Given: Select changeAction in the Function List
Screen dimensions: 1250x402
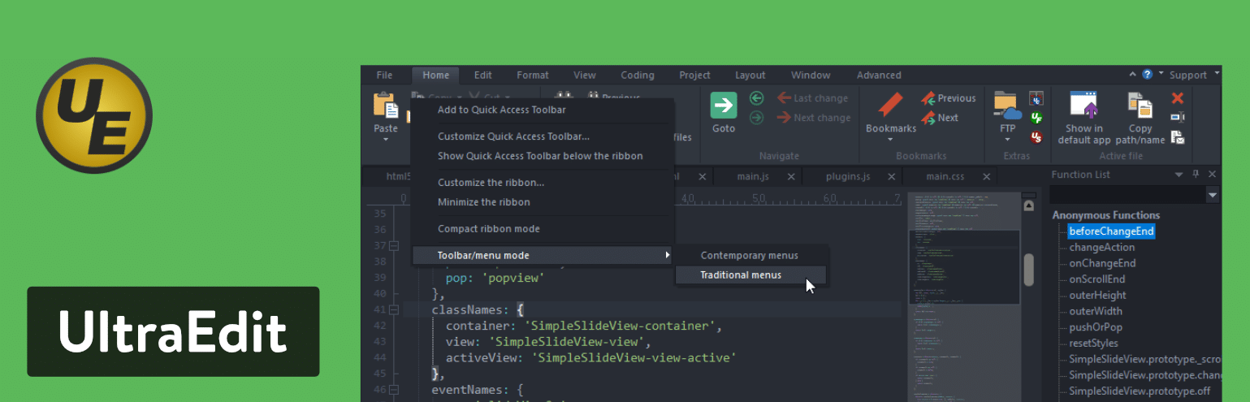Looking at the screenshot, I should click(1101, 248).
